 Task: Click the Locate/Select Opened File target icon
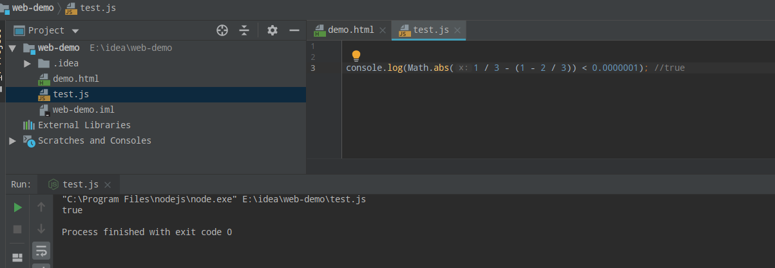(x=222, y=30)
